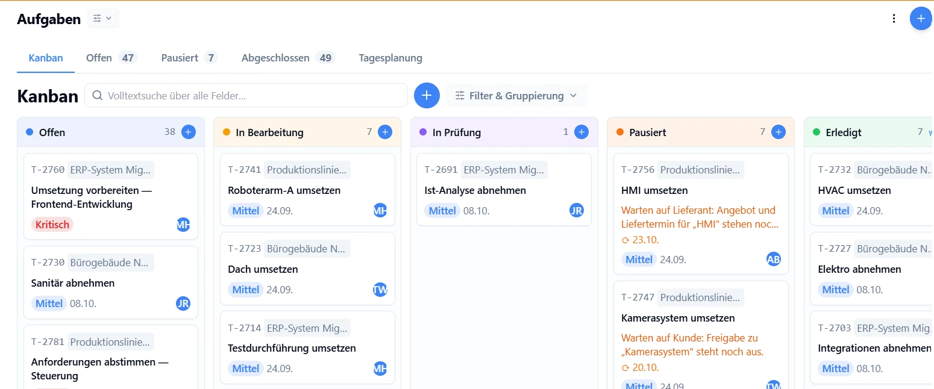Open the Filter & Gruppierung dropdown

click(x=516, y=95)
